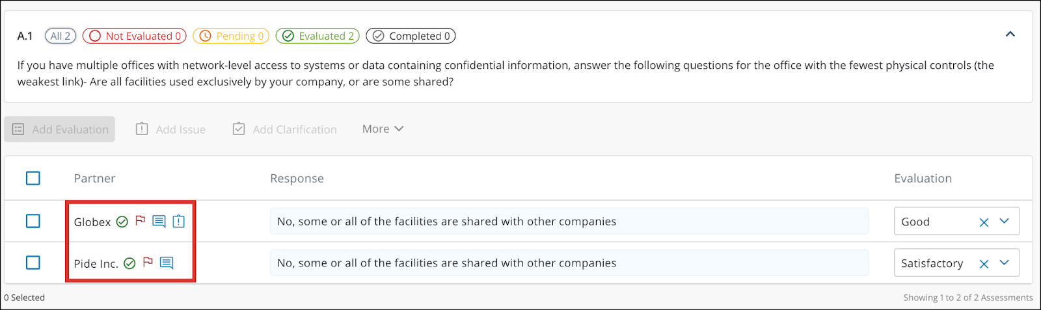Viewport: 1041px width, 310px height.
Task: Open Pide Inc. comment icon
Action: [x=167, y=263]
